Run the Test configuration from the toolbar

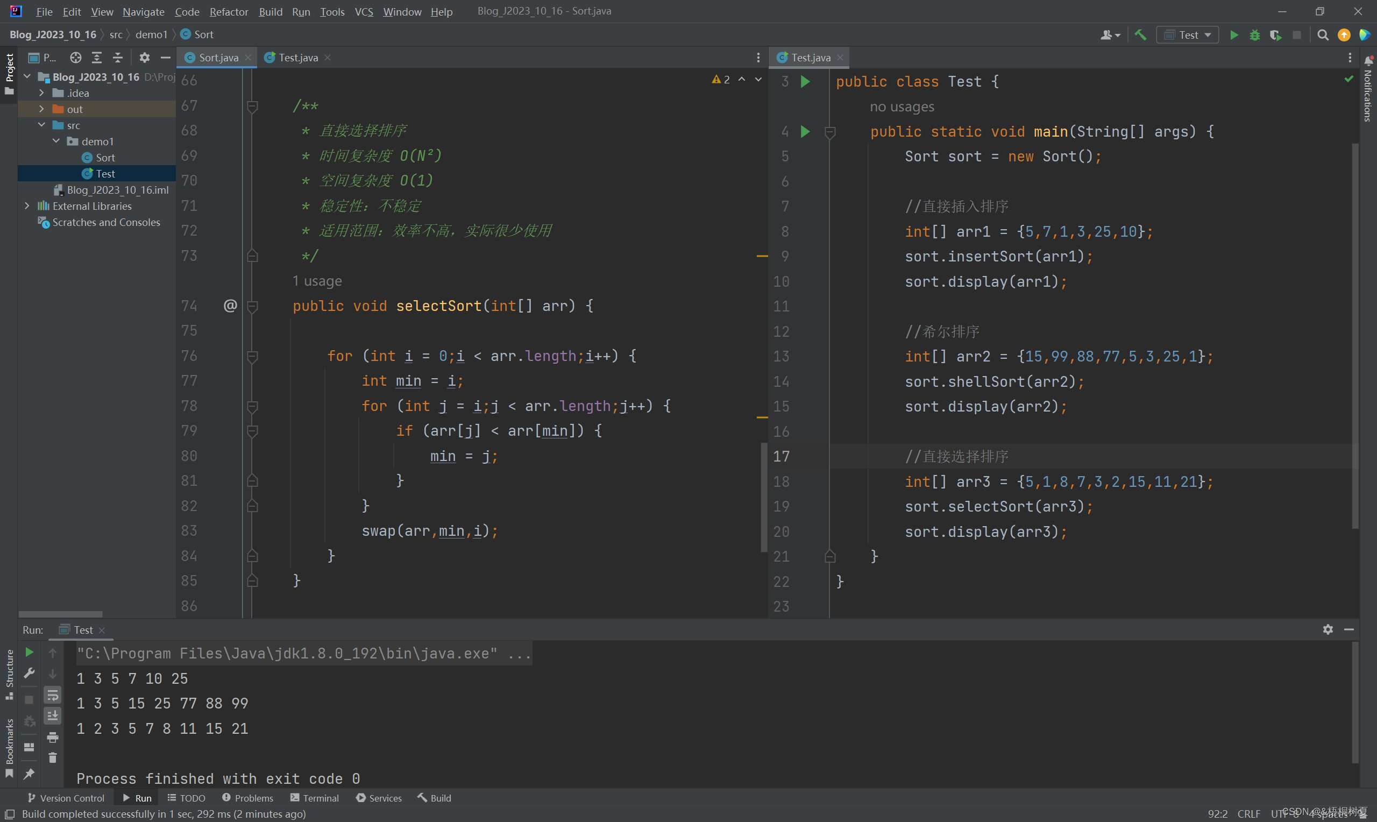click(x=1234, y=35)
